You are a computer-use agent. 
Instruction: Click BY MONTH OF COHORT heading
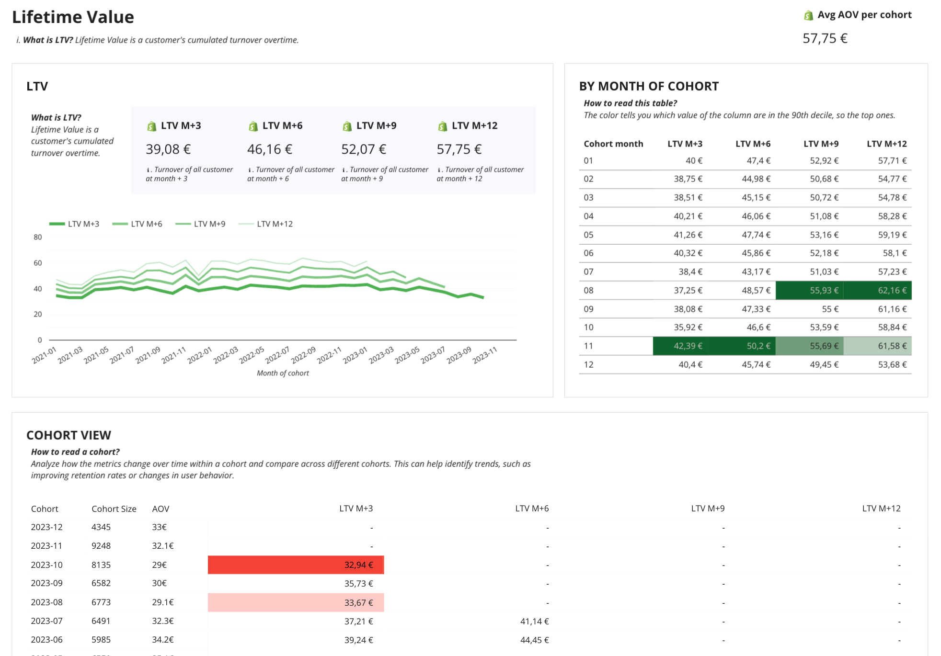649,86
